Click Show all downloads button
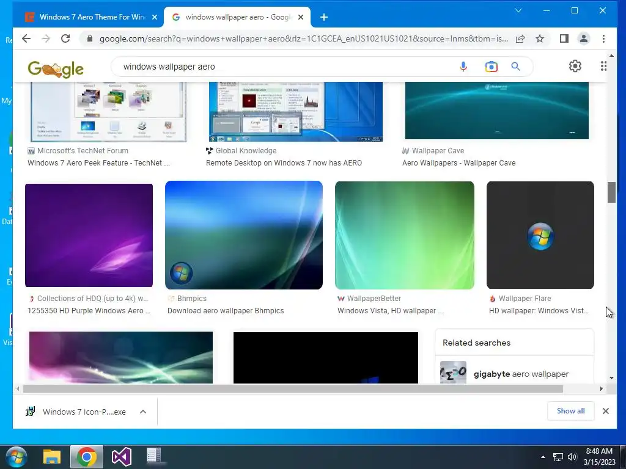The height and width of the screenshot is (469, 626). [570, 411]
